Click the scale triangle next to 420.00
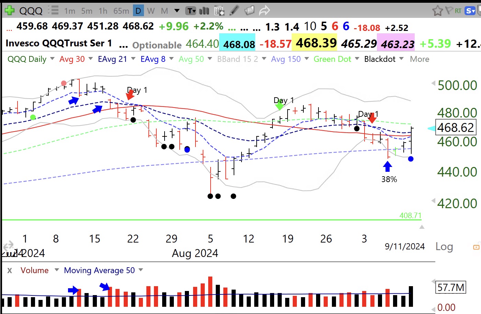 click(433, 201)
